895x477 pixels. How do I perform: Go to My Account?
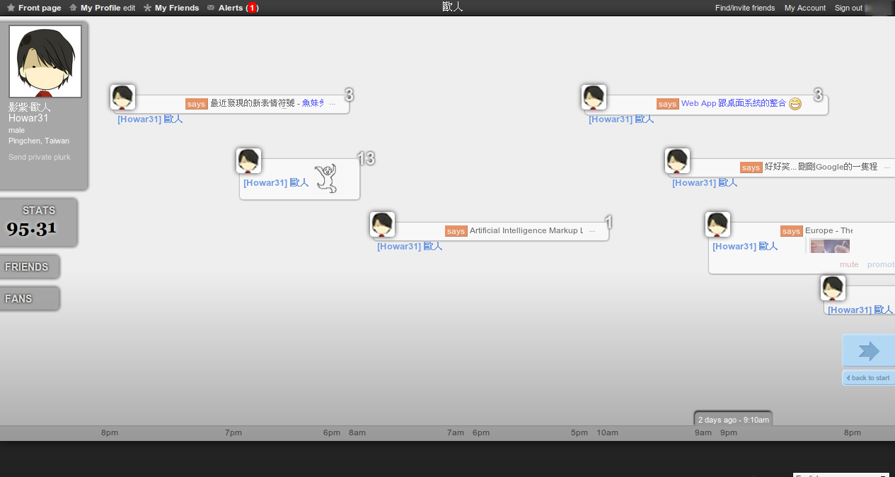point(804,8)
